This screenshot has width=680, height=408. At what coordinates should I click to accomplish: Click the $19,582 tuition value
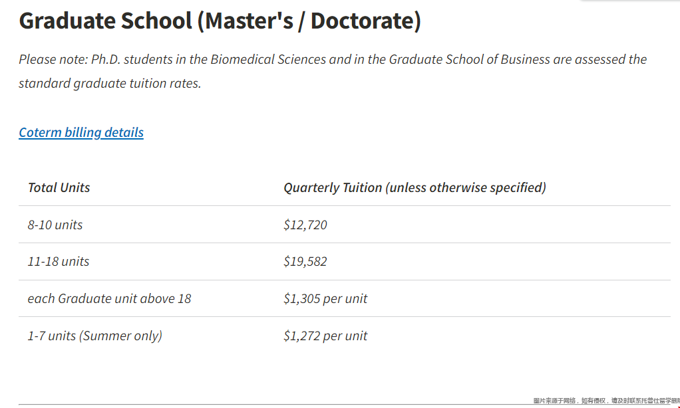coord(305,262)
